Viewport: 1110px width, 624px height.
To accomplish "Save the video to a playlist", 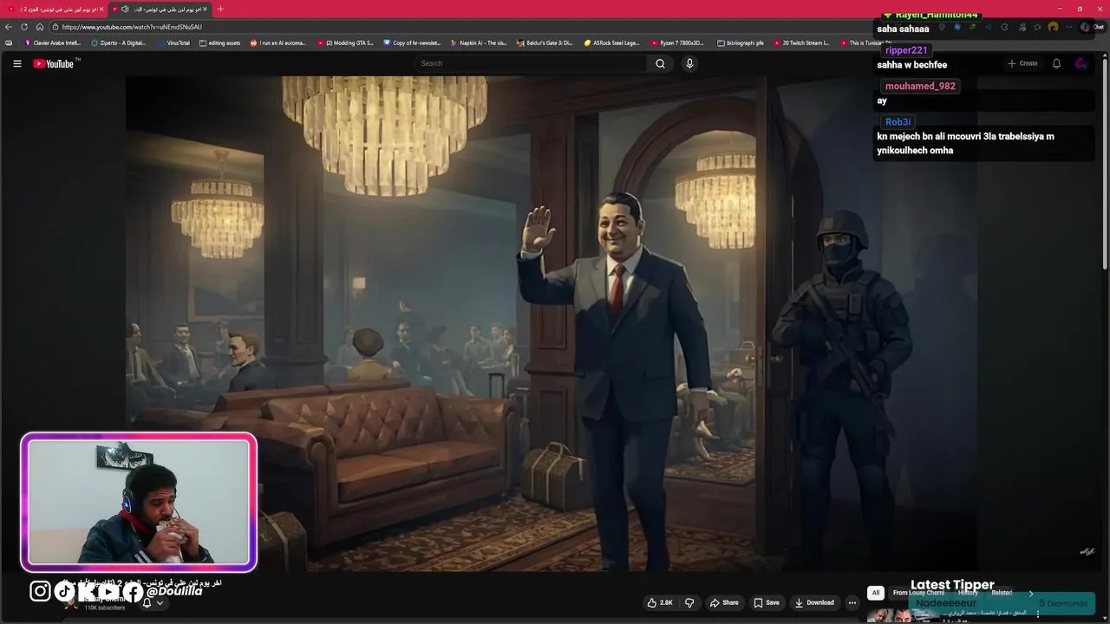I will tap(767, 602).
